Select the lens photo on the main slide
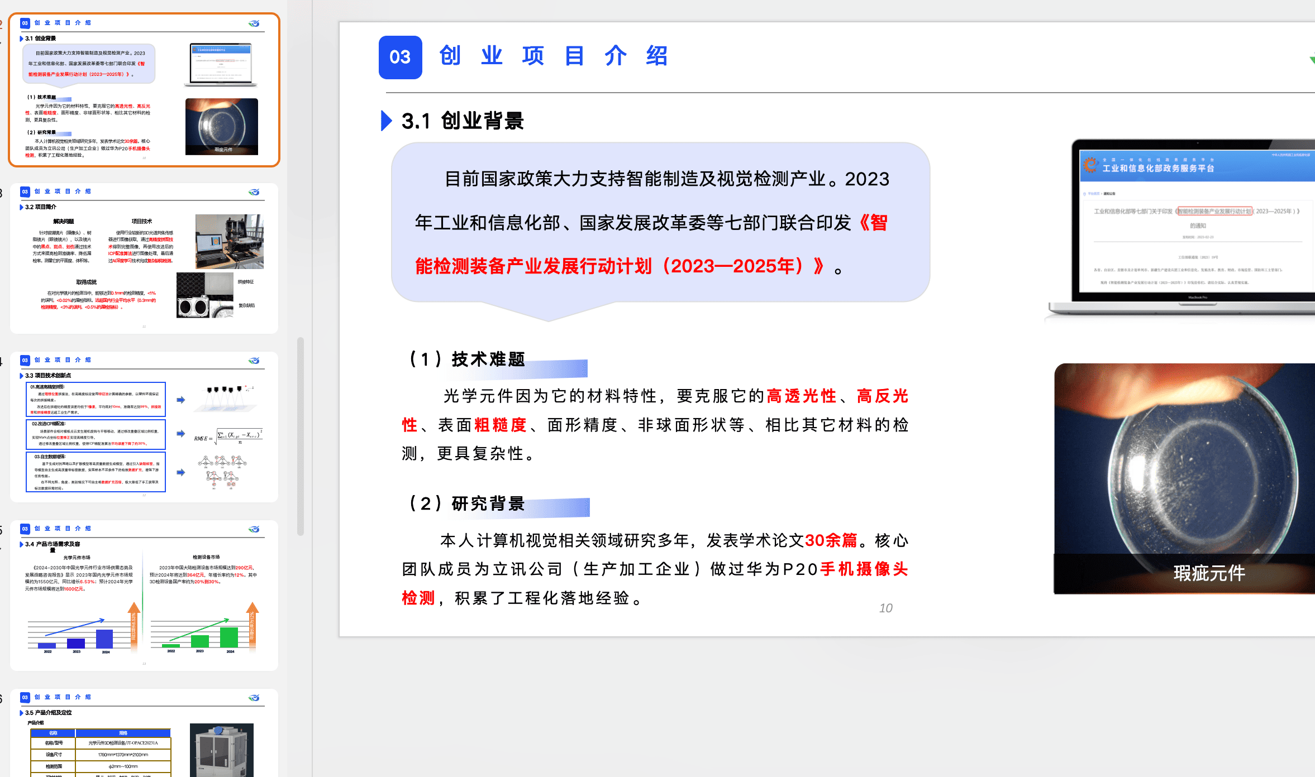 point(1184,478)
